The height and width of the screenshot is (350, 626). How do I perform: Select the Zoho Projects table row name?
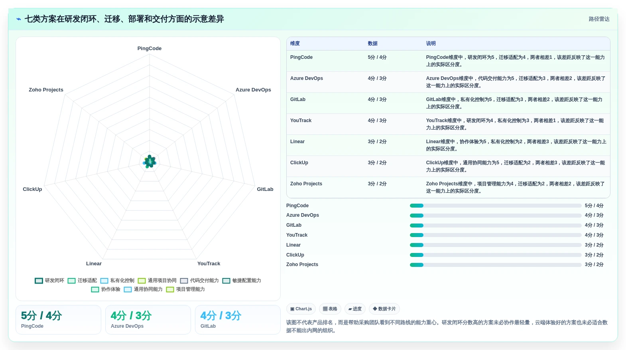pyautogui.click(x=306, y=184)
